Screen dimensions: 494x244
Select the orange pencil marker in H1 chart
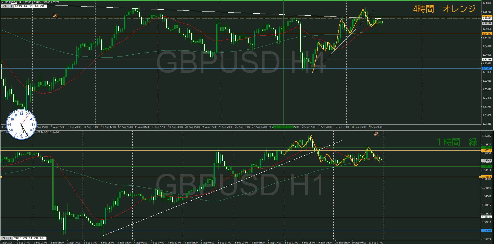(376, 134)
